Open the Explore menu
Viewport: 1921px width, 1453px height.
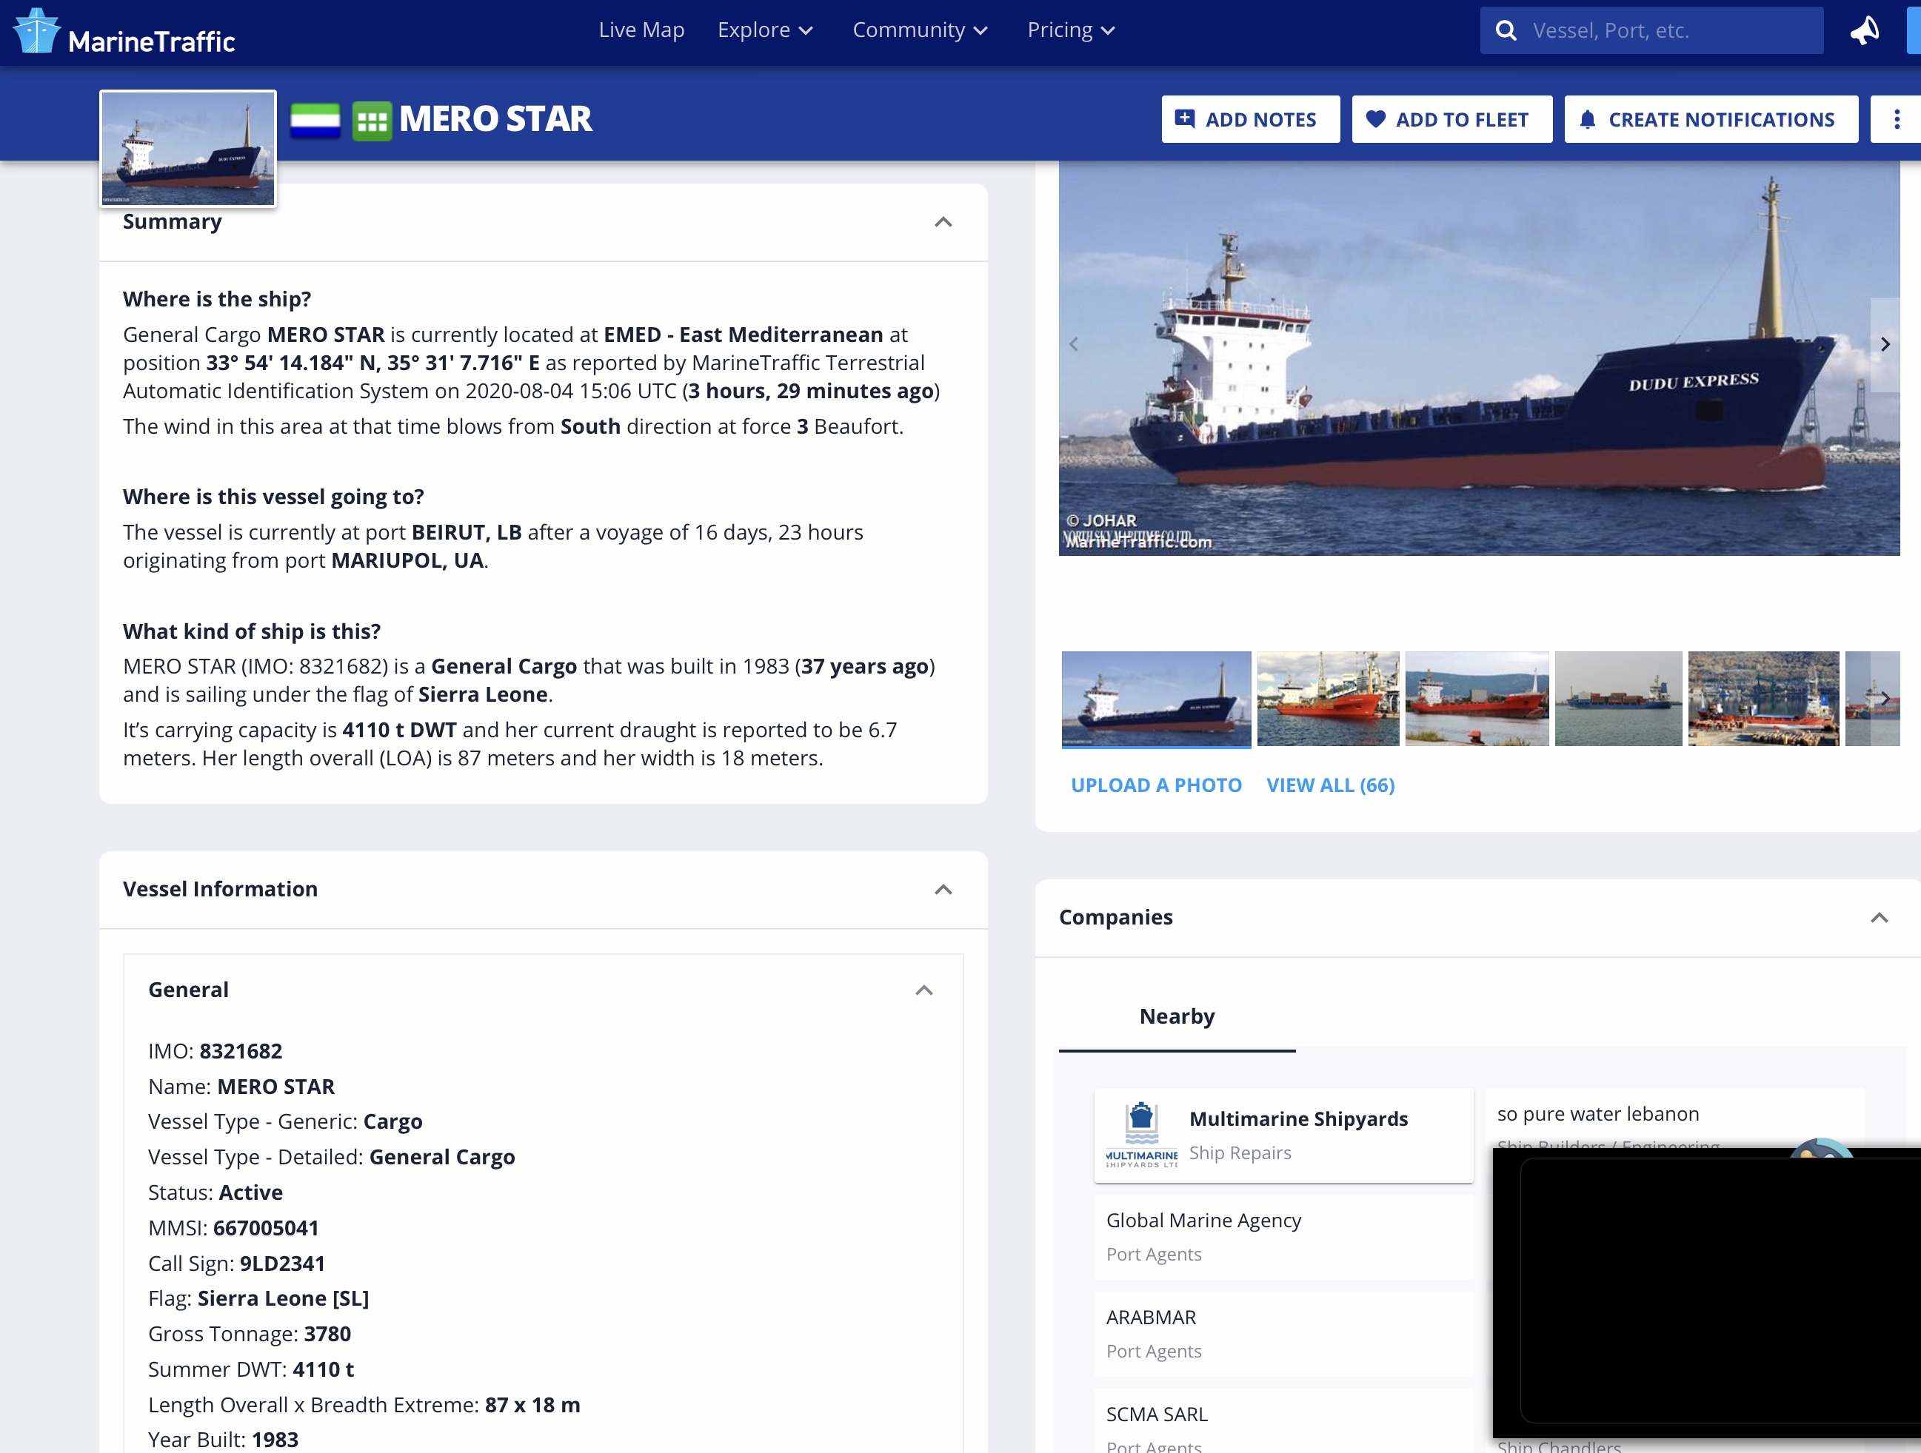coord(765,30)
